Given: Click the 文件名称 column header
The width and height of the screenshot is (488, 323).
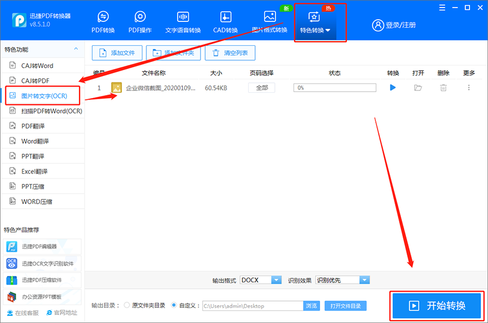Looking at the screenshot, I should click(x=154, y=73).
